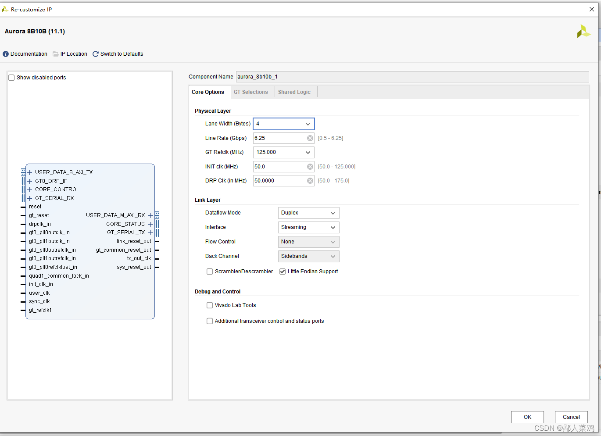
Task: Clear the Line Rate field using its x icon
Action: click(x=310, y=138)
